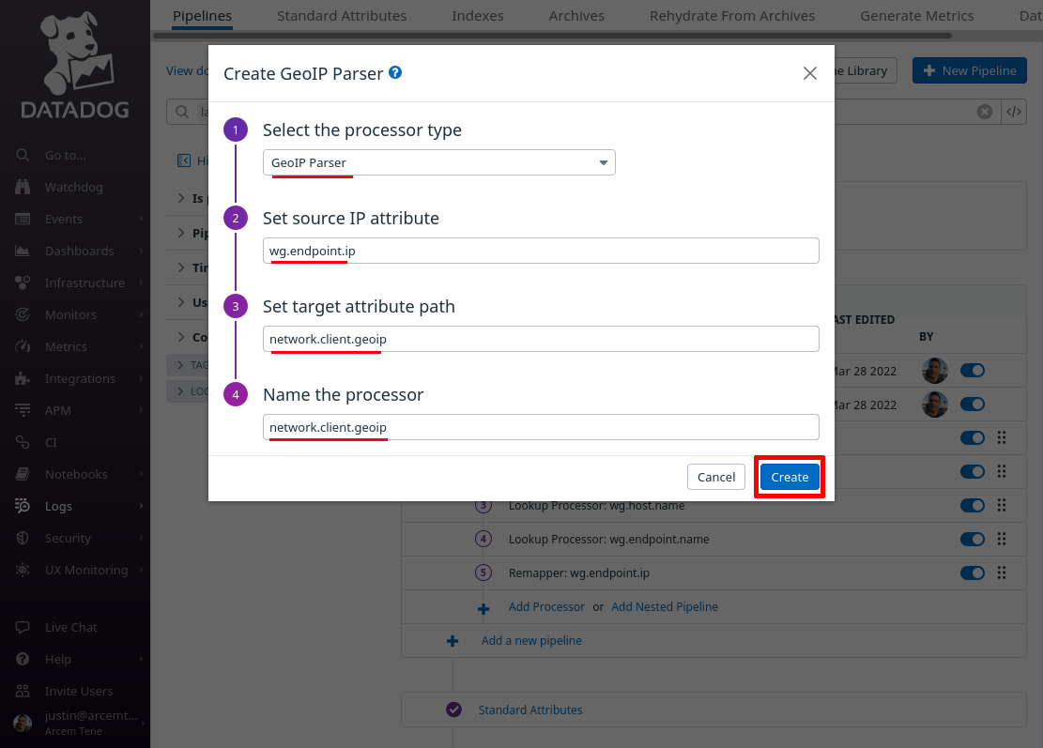The image size is (1043, 748).
Task: Switch to the Standard Attributes tab
Action: 342,15
